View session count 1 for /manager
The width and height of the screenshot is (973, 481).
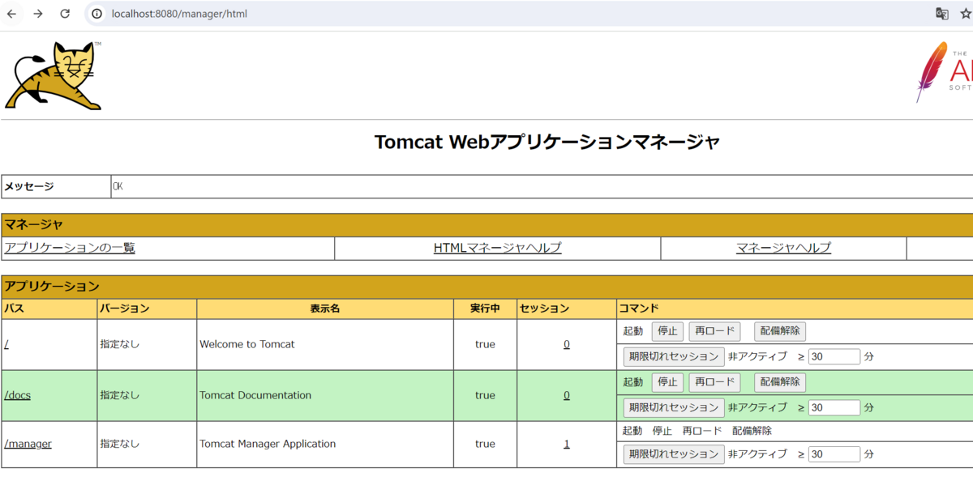coord(567,444)
